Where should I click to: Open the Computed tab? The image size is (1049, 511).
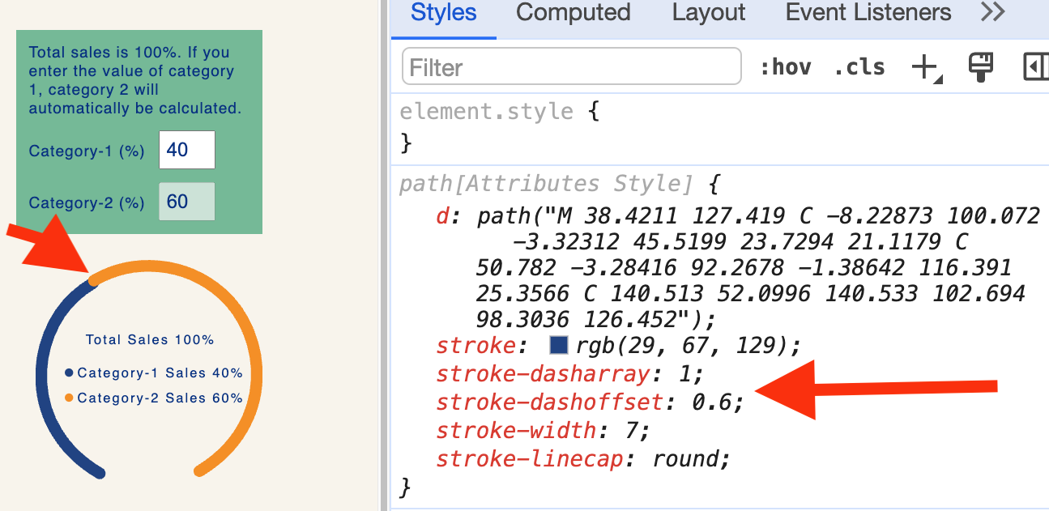tap(573, 13)
